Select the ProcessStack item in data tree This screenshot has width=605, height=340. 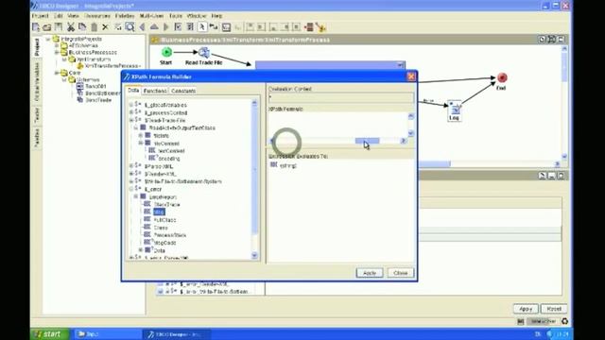170,235
